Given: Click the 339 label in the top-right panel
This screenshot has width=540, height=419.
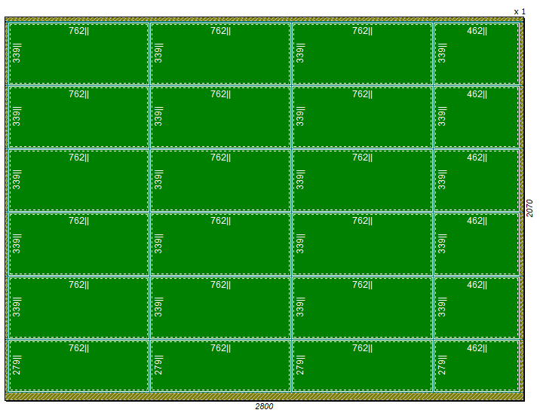Looking at the screenshot, I should point(442,53).
